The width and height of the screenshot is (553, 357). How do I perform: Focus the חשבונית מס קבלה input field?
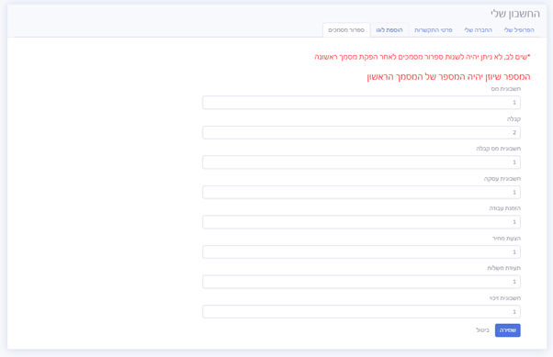(361, 162)
